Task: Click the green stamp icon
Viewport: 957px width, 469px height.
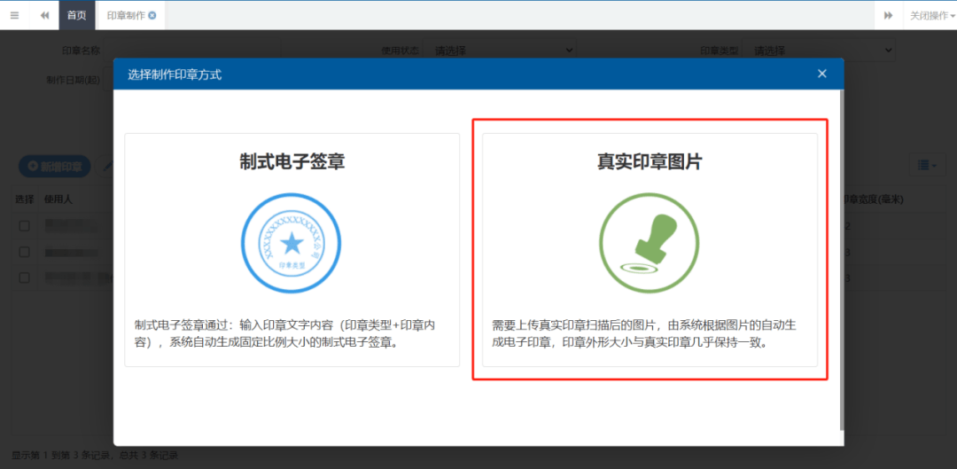Action: (x=650, y=244)
